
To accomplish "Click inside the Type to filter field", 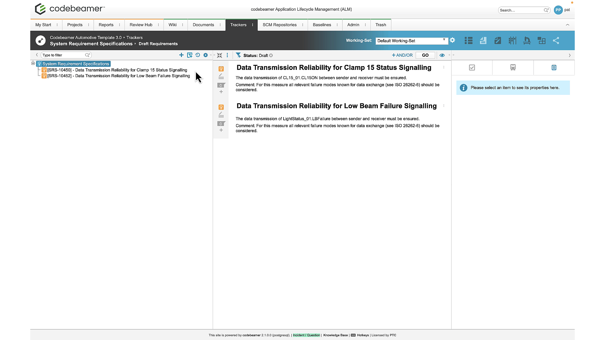I will [62, 55].
